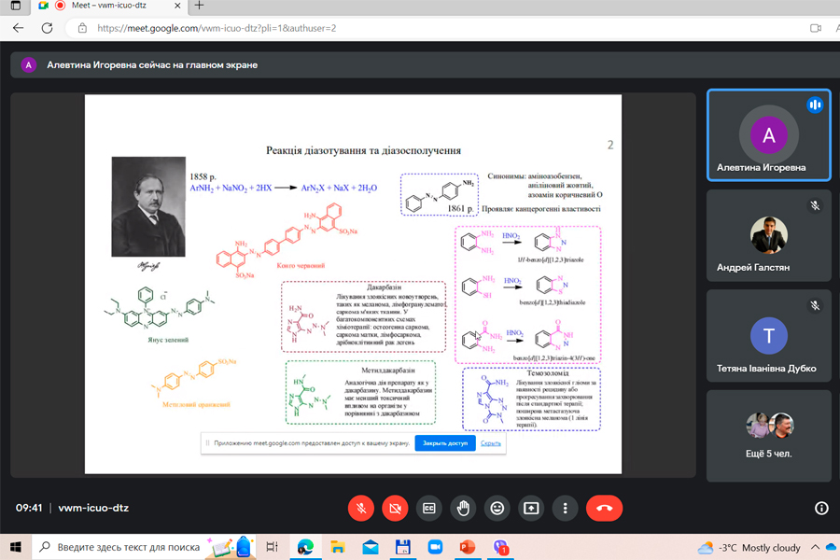The width and height of the screenshot is (840, 560).
Task: Select the Андрей Галстян video tile
Action: (x=768, y=236)
